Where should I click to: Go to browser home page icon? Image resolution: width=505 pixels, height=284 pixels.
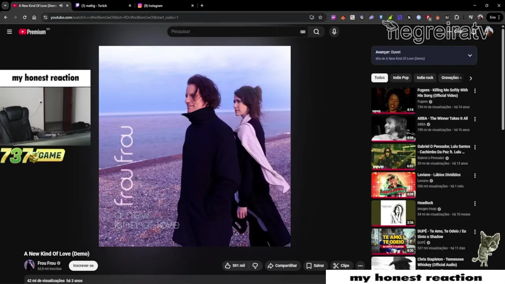coord(34,17)
